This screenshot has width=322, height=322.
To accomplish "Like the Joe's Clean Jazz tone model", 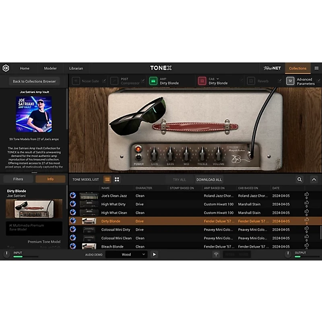I will tap(307, 194).
